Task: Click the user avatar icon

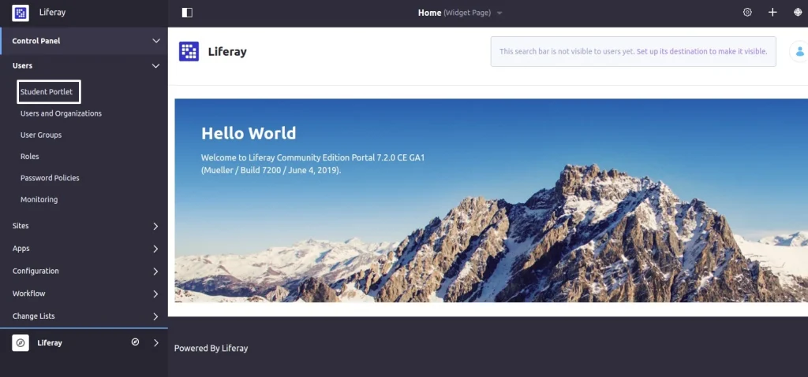Action: tap(799, 51)
